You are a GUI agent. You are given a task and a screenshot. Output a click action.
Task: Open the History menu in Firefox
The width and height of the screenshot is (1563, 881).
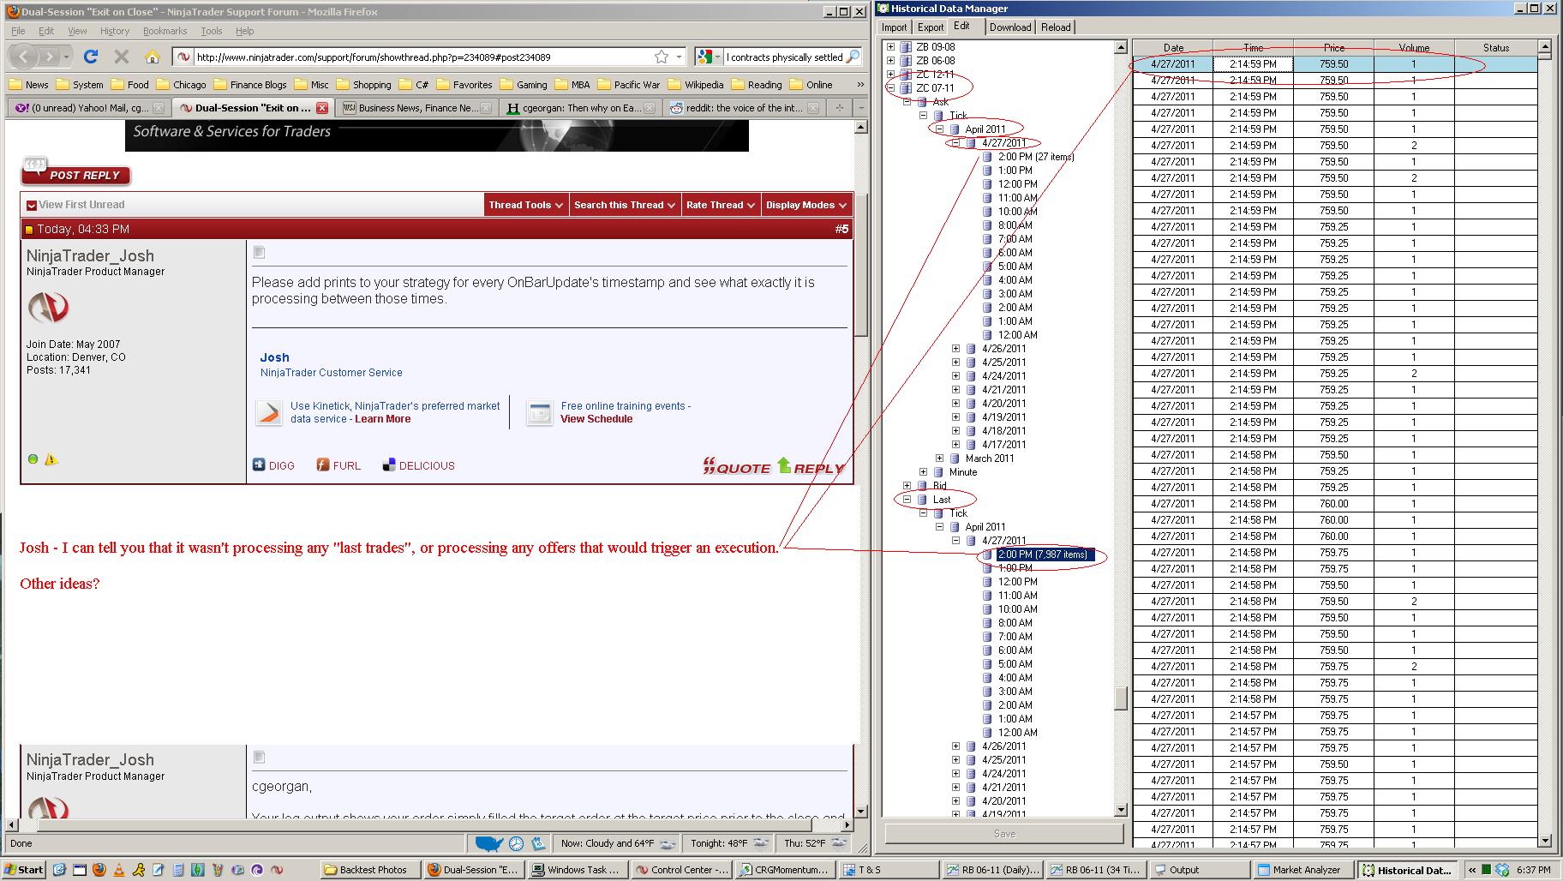115,31
